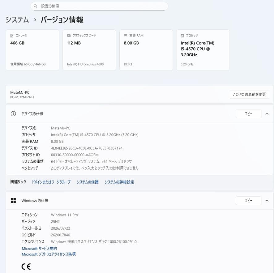The width and height of the screenshot is (274, 273).
Task: Collapse the デバイスの仕様 section chevron
Action: coord(267,114)
